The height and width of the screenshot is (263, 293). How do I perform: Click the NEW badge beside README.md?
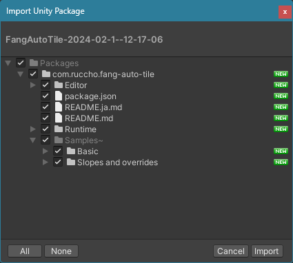coord(281,118)
